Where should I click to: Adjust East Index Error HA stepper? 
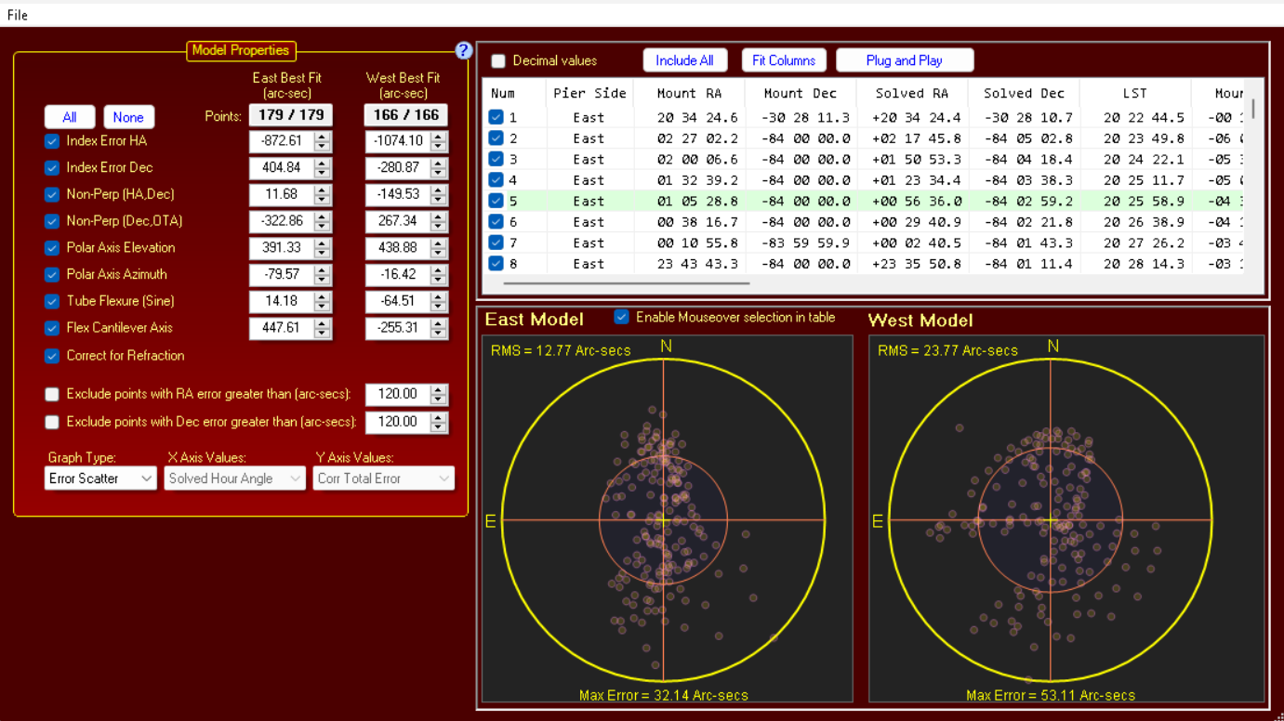click(323, 141)
